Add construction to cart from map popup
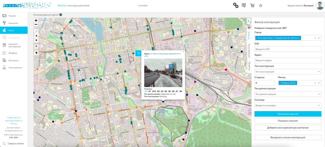Image resolution: width=325 pixels, height=147 pixels. pos(138,53)
